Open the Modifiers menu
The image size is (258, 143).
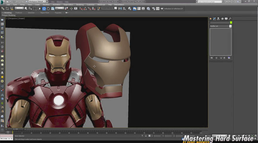click(x=46, y=5)
